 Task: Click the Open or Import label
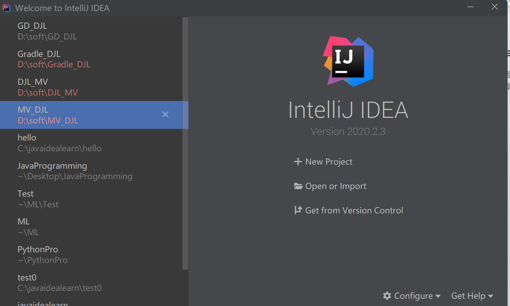335,186
